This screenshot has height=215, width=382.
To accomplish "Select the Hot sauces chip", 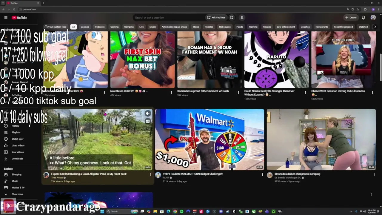I will click(x=225, y=27).
